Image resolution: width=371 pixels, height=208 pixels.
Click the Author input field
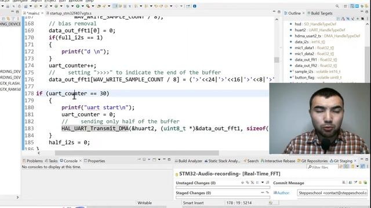pos(332,193)
